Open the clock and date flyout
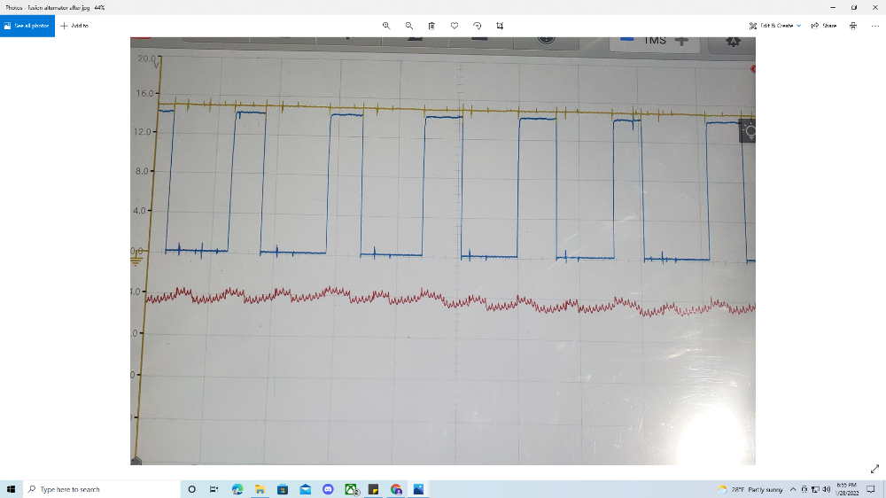Viewport: 886px width, 498px height. tap(846, 489)
